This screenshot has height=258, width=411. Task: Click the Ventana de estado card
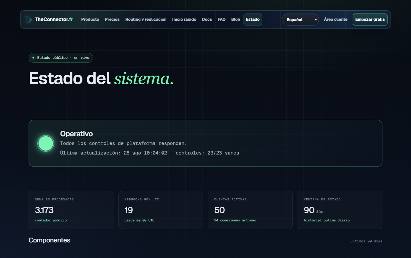[x=340, y=210]
